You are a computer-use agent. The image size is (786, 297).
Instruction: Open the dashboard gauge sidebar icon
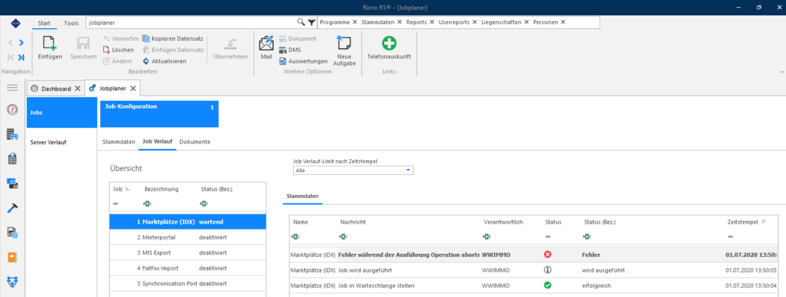tap(12, 110)
